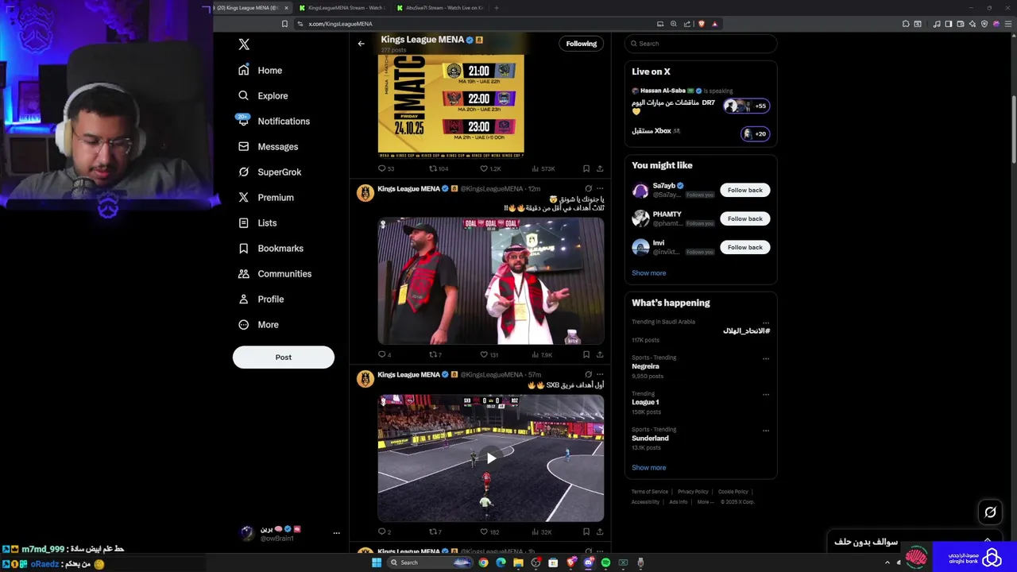
Task: Join Hassan Al-Saba live space
Action: [701, 102]
